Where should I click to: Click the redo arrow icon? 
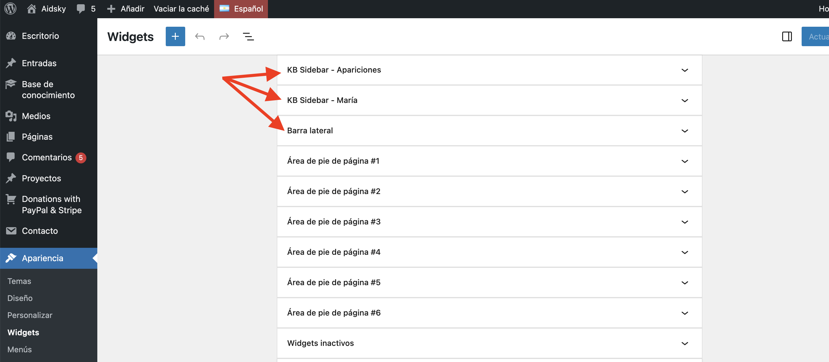point(224,37)
